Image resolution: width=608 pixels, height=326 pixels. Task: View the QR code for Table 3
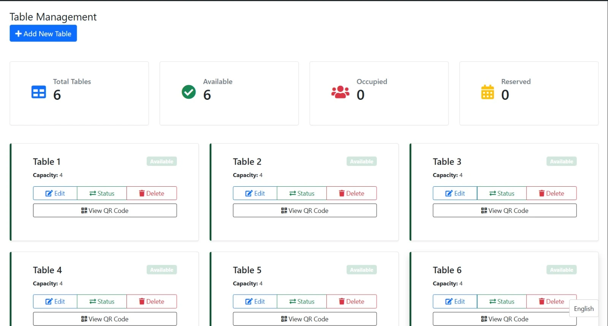click(x=504, y=211)
